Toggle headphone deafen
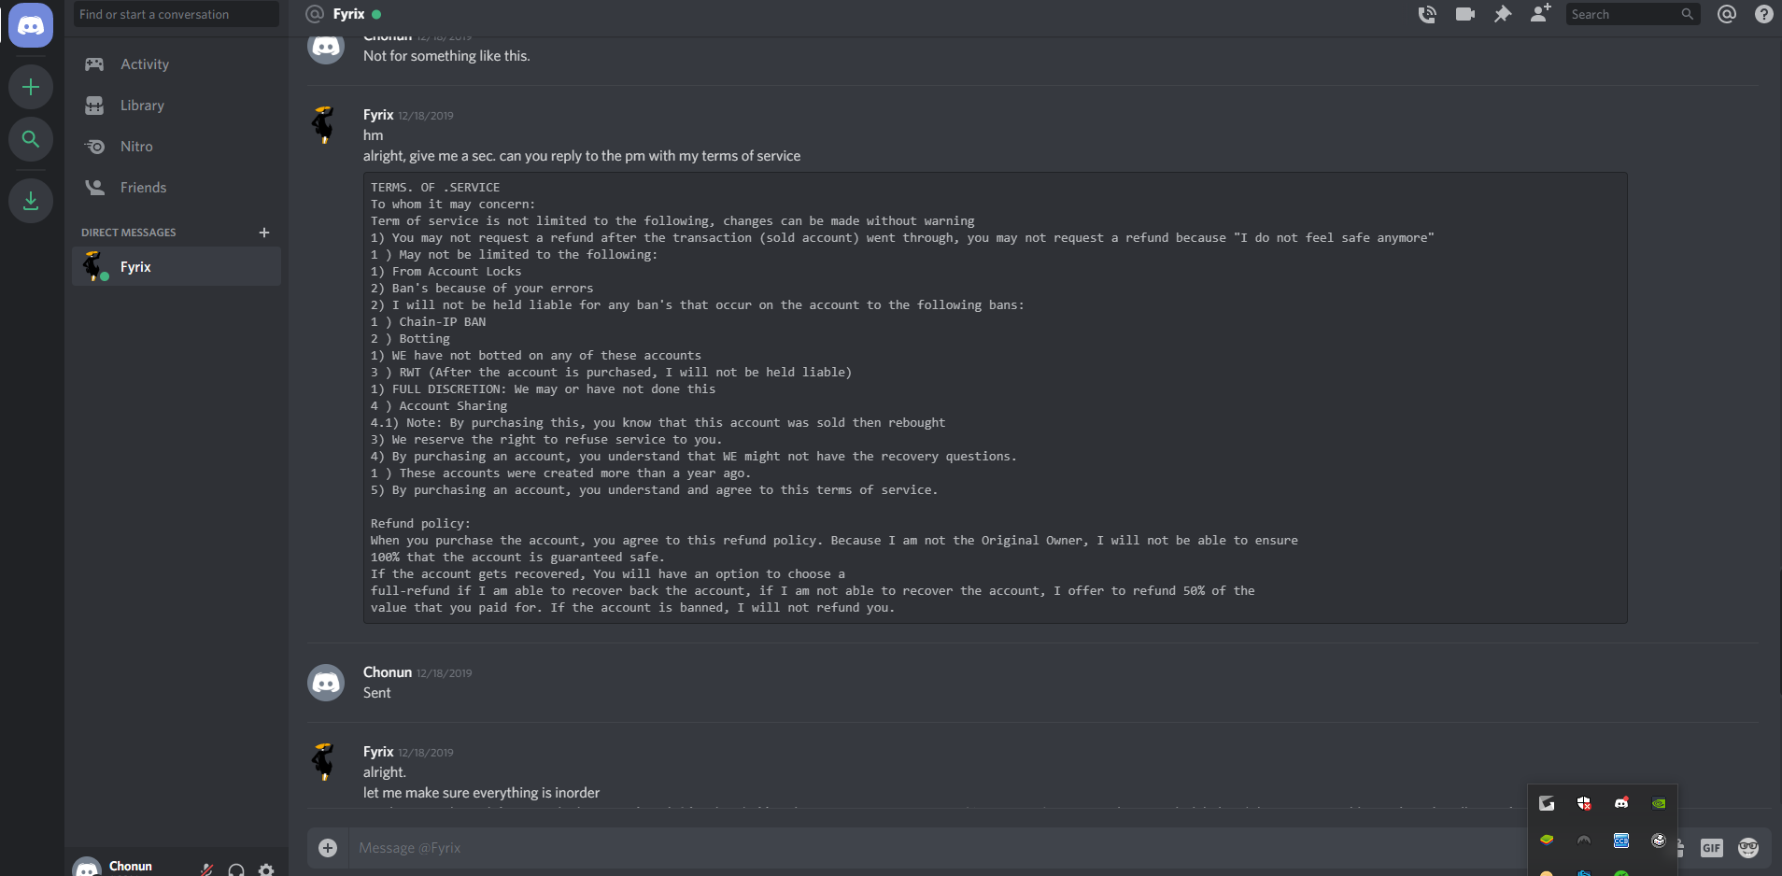 (x=236, y=869)
